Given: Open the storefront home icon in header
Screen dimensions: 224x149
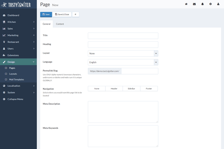Looking at the screenshot, I should pyautogui.click(x=186, y=4).
